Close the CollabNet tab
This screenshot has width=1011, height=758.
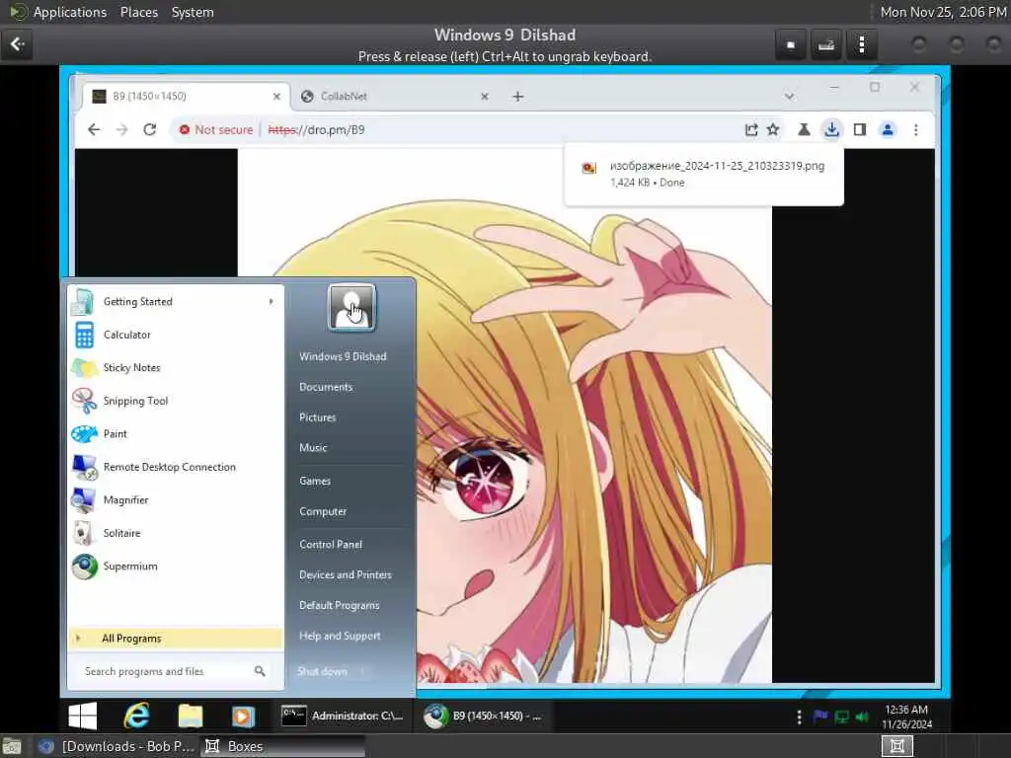(x=485, y=96)
